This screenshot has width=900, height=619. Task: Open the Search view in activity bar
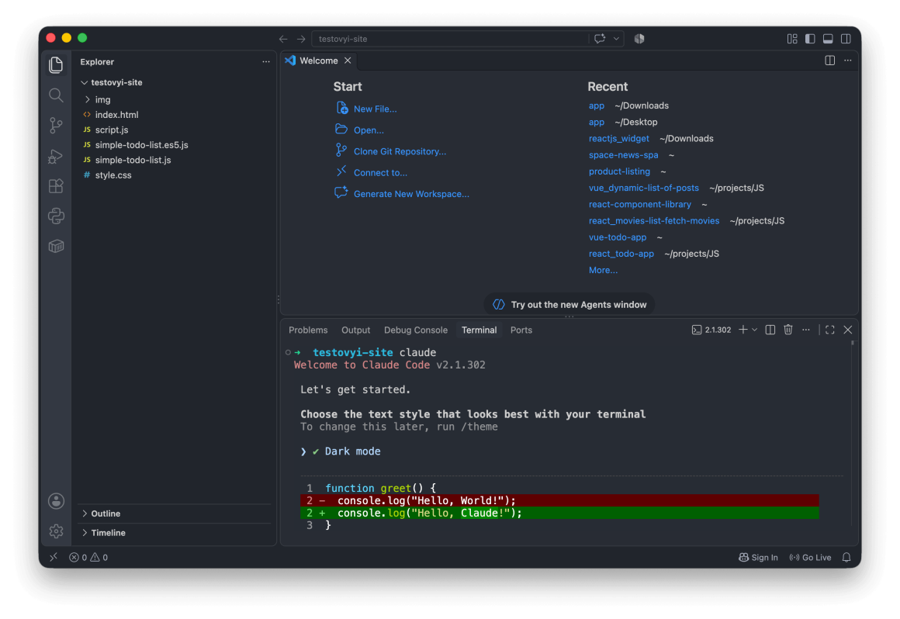[x=56, y=95]
